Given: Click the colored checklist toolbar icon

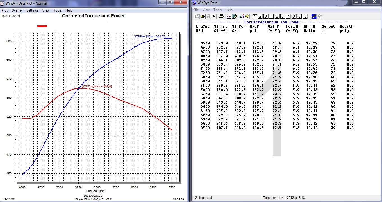Looking at the screenshot, I should coord(242,16).
